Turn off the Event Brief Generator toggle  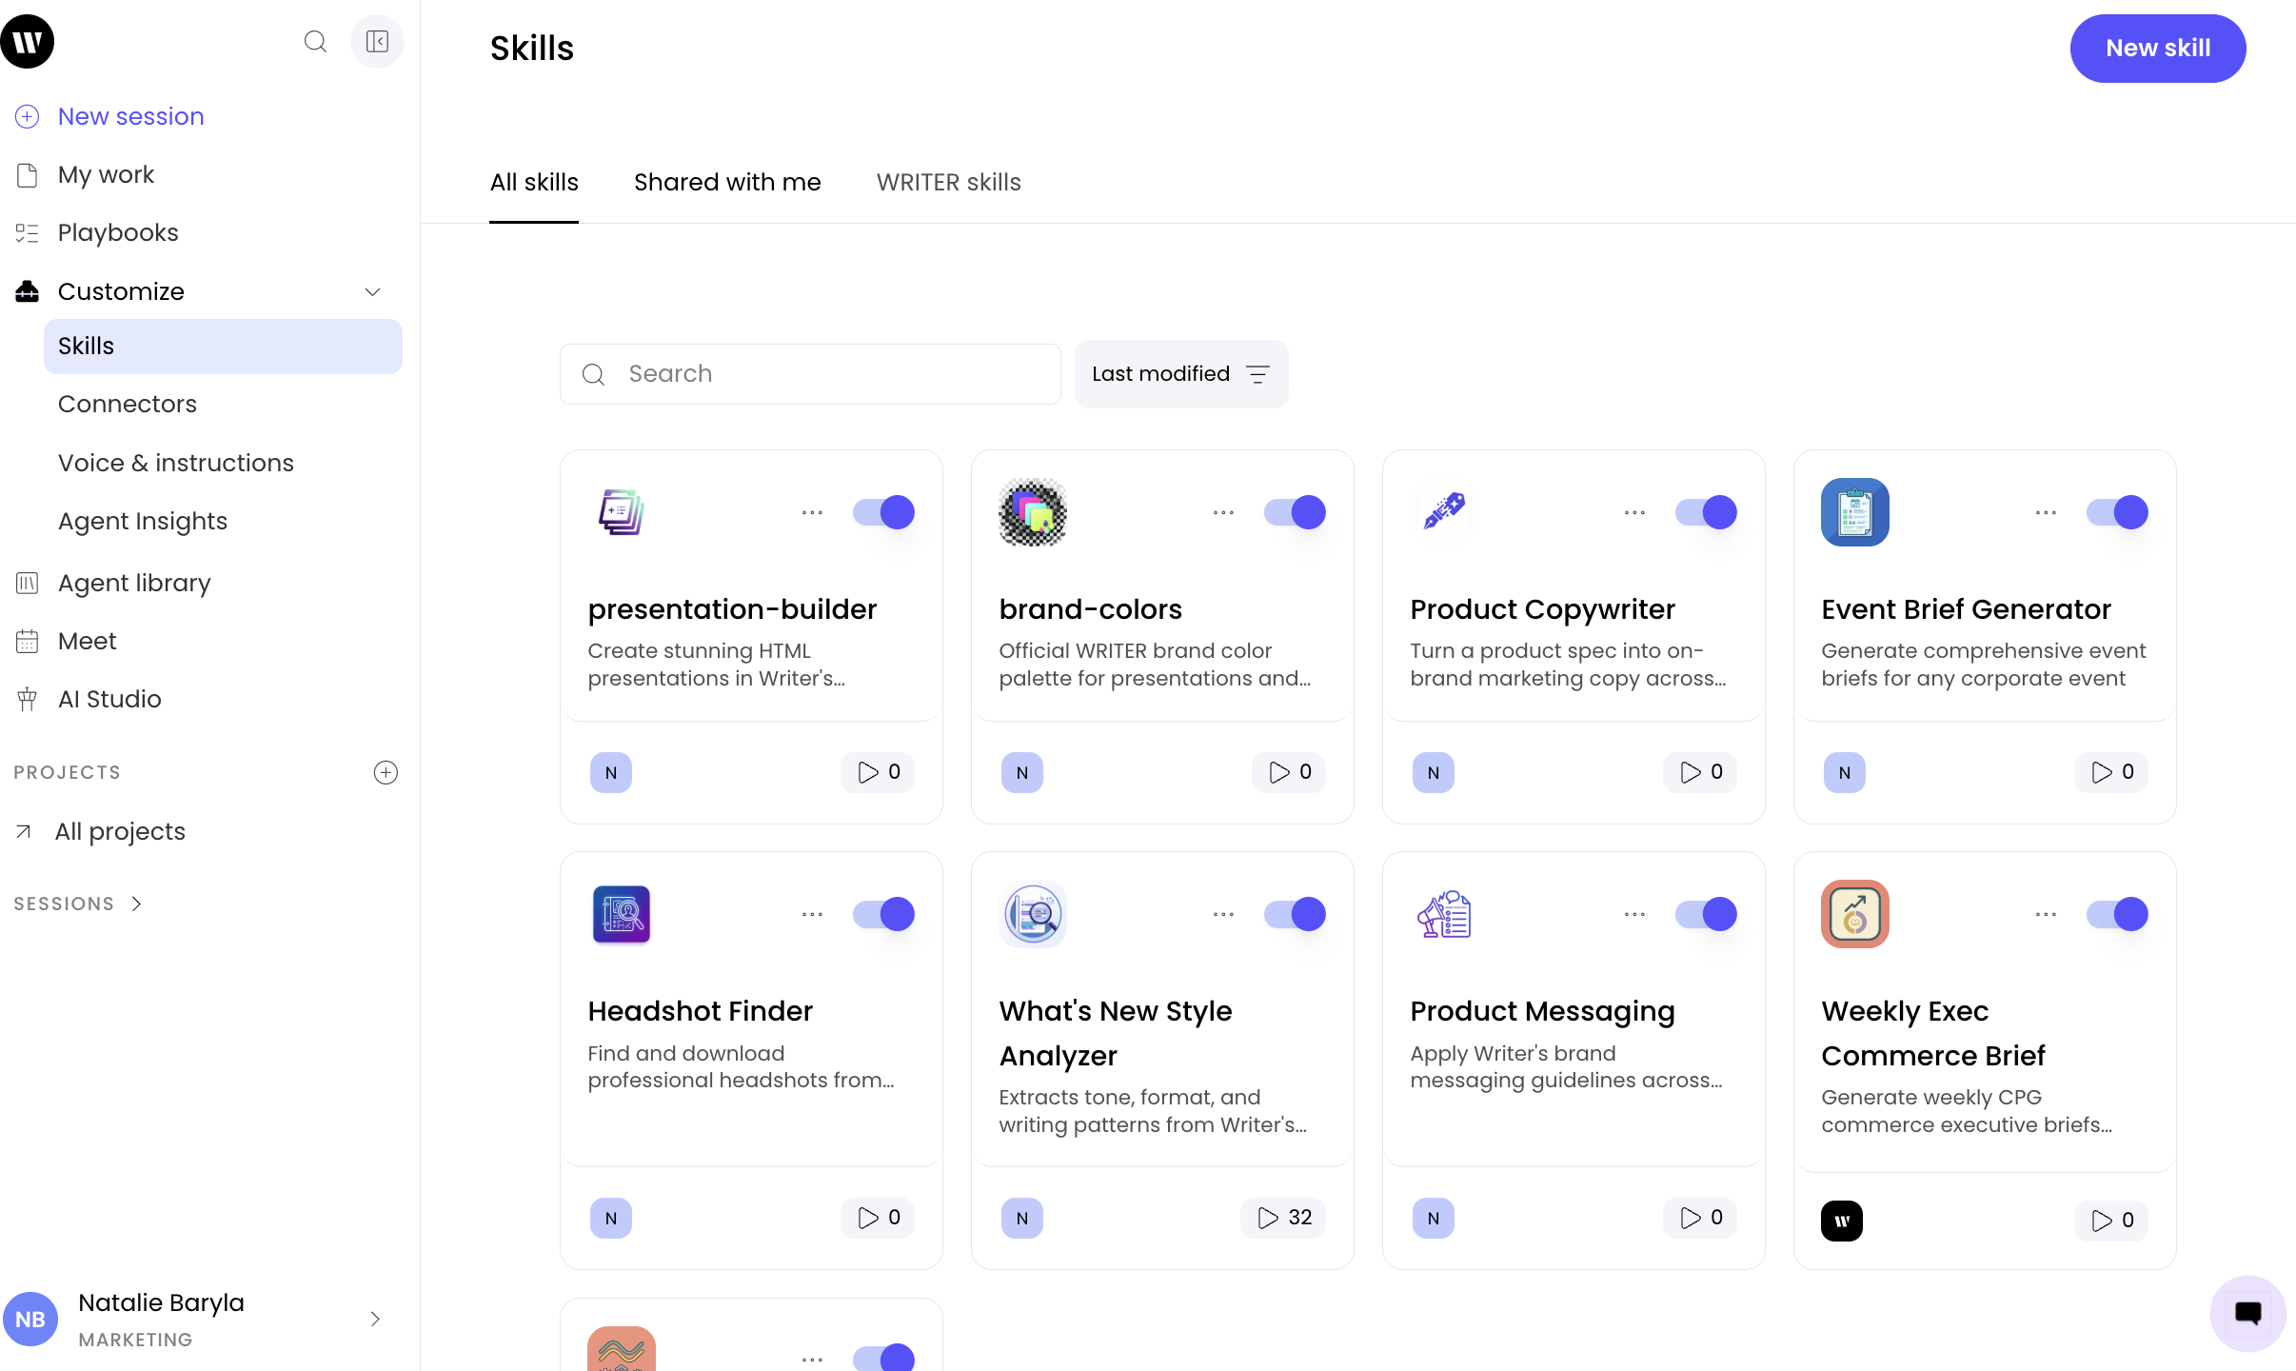coord(2117,512)
